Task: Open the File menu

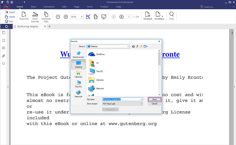Action: [x=6, y=7]
